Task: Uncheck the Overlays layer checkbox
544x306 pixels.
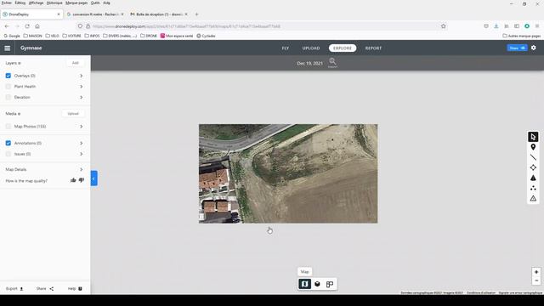Action: coord(8,76)
